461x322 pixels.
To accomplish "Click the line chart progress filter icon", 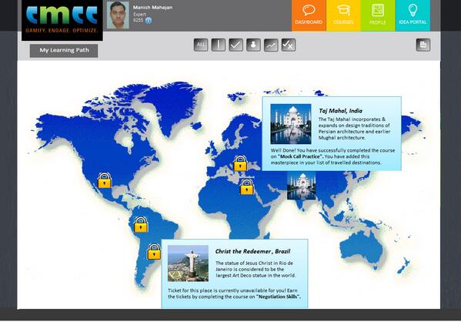I will point(271,45).
